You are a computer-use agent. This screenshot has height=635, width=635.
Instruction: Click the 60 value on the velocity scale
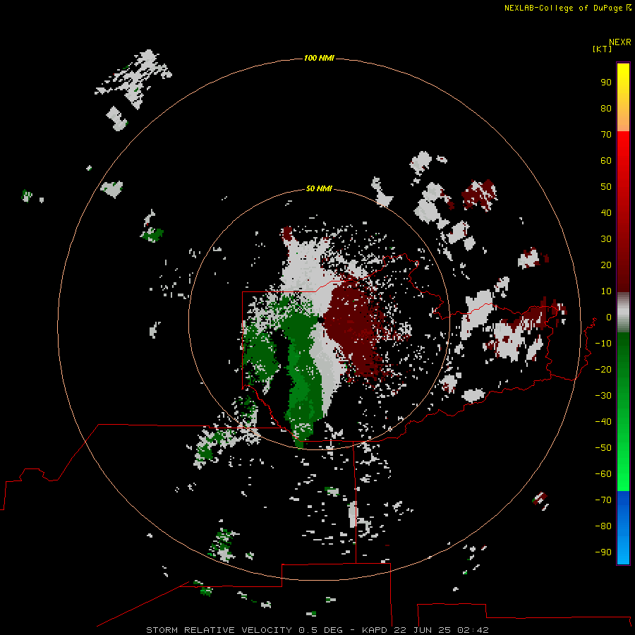606,160
